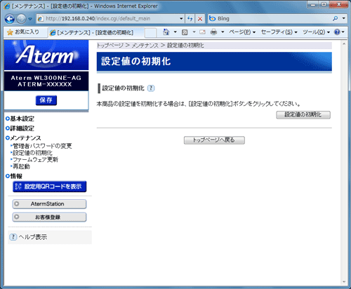Click the help question mark beside 設定値の初期化 heading
Viewport: 351px width, 289px height.
[151, 88]
